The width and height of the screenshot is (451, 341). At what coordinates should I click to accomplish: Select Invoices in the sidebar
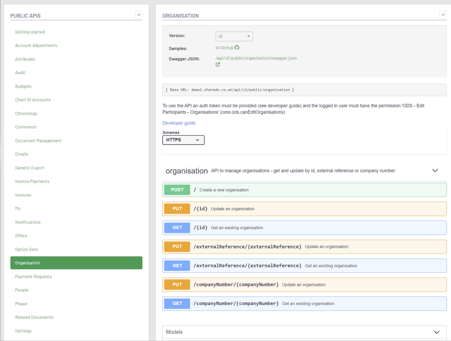(23, 195)
